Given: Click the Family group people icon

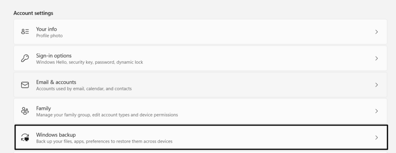Looking at the screenshot, I should (x=25, y=111).
